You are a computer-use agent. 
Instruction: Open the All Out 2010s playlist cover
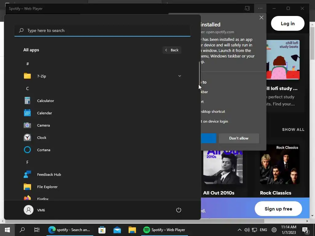[x=223, y=167]
